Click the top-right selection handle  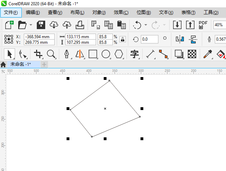[142, 78]
